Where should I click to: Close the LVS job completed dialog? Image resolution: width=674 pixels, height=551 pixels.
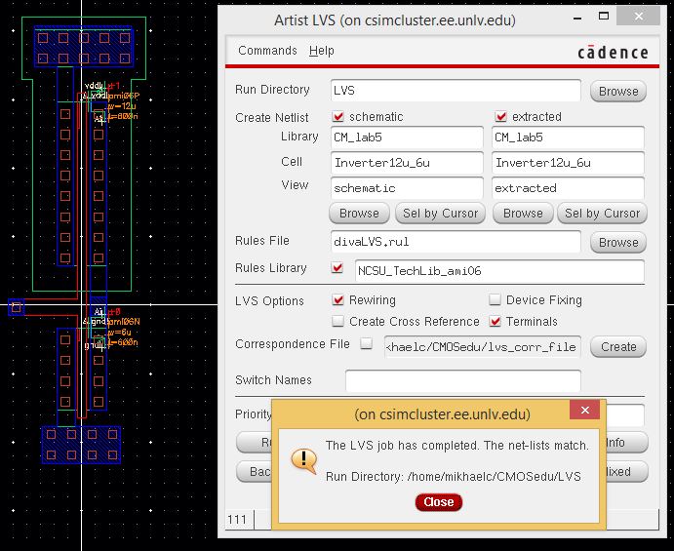[x=438, y=502]
